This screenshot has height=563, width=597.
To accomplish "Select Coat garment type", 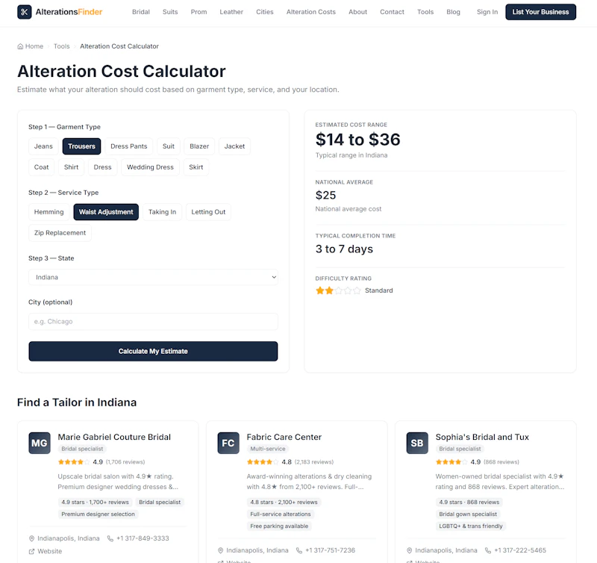I will coord(42,167).
